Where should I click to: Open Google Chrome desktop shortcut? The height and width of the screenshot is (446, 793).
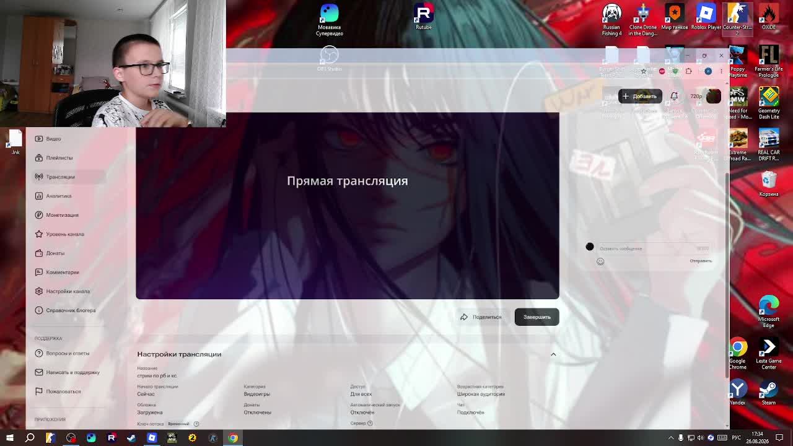[x=737, y=354]
